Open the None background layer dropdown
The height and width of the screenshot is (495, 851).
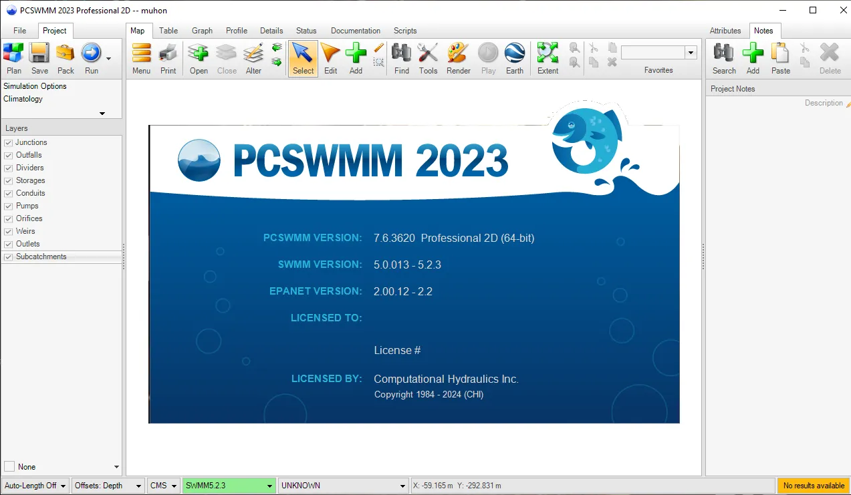pyautogui.click(x=116, y=467)
